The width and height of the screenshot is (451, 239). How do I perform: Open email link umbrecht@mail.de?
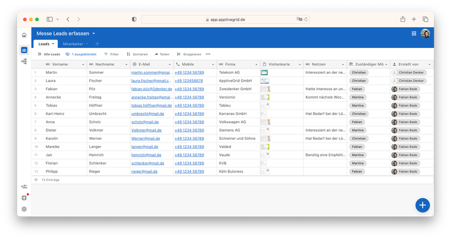pos(148,114)
